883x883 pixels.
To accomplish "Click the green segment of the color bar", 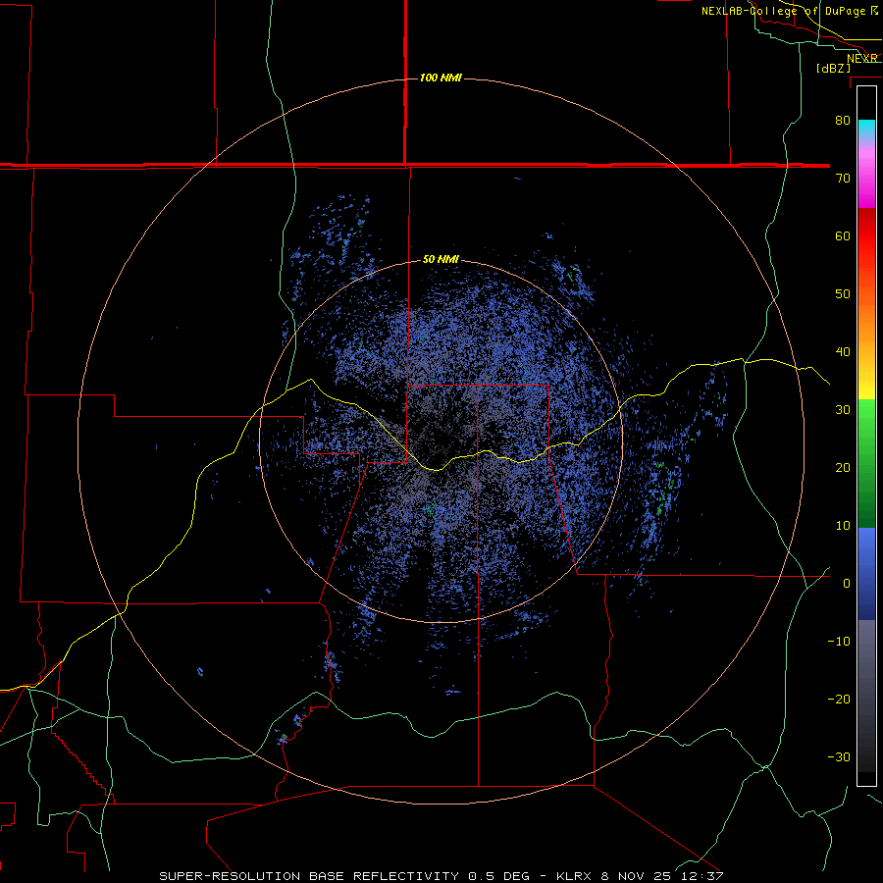I will point(866,463).
